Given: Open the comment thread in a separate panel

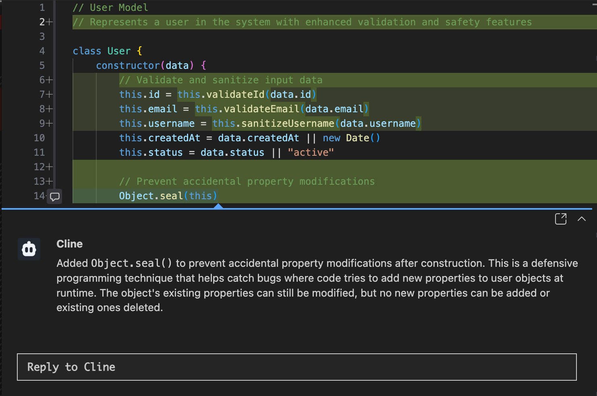Looking at the screenshot, I should click(x=560, y=219).
